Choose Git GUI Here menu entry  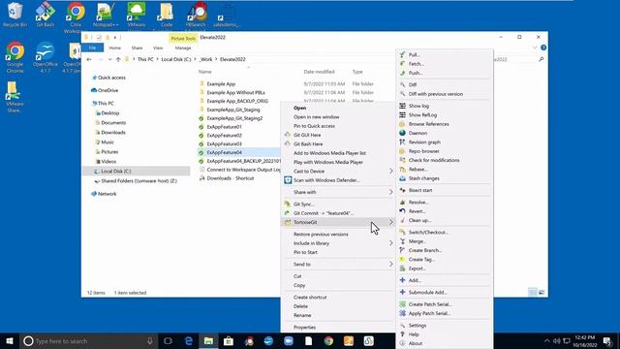point(307,135)
